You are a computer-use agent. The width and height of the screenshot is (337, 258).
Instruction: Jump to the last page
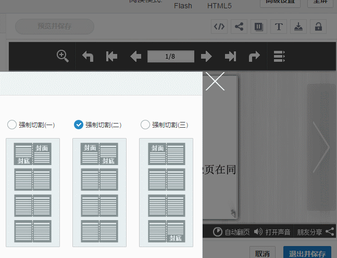coord(230,56)
